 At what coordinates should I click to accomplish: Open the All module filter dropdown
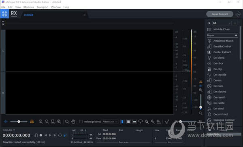click(222, 23)
